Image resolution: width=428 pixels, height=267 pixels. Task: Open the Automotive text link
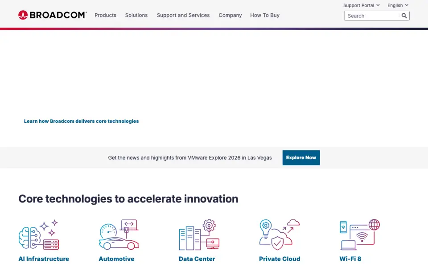coord(116,259)
